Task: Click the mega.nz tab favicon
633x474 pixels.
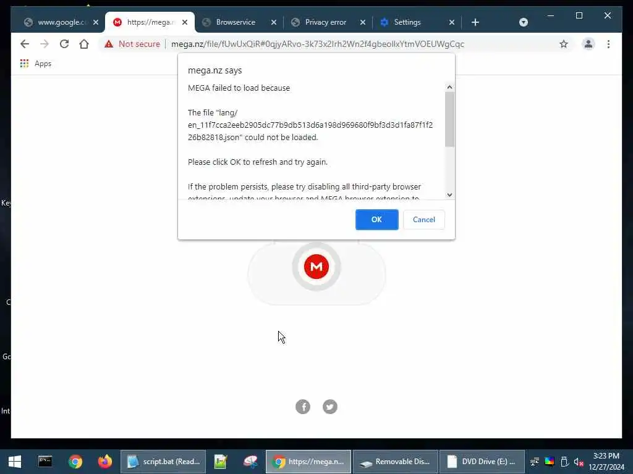Action: pyautogui.click(x=117, y=22)
